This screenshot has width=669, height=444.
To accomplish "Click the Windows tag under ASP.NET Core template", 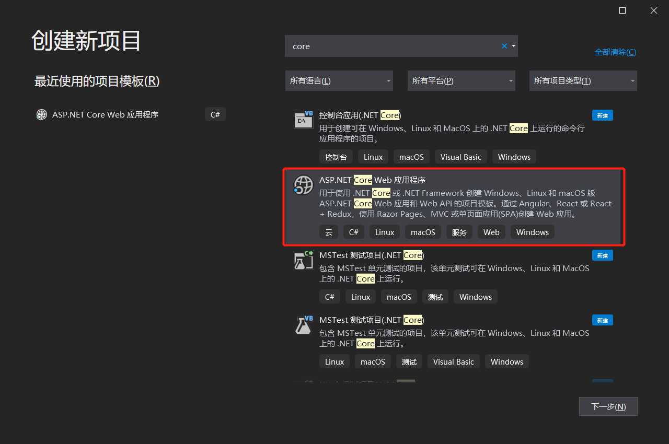I will coord(533,232).
